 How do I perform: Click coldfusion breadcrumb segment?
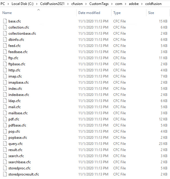[x=153, y=4]
